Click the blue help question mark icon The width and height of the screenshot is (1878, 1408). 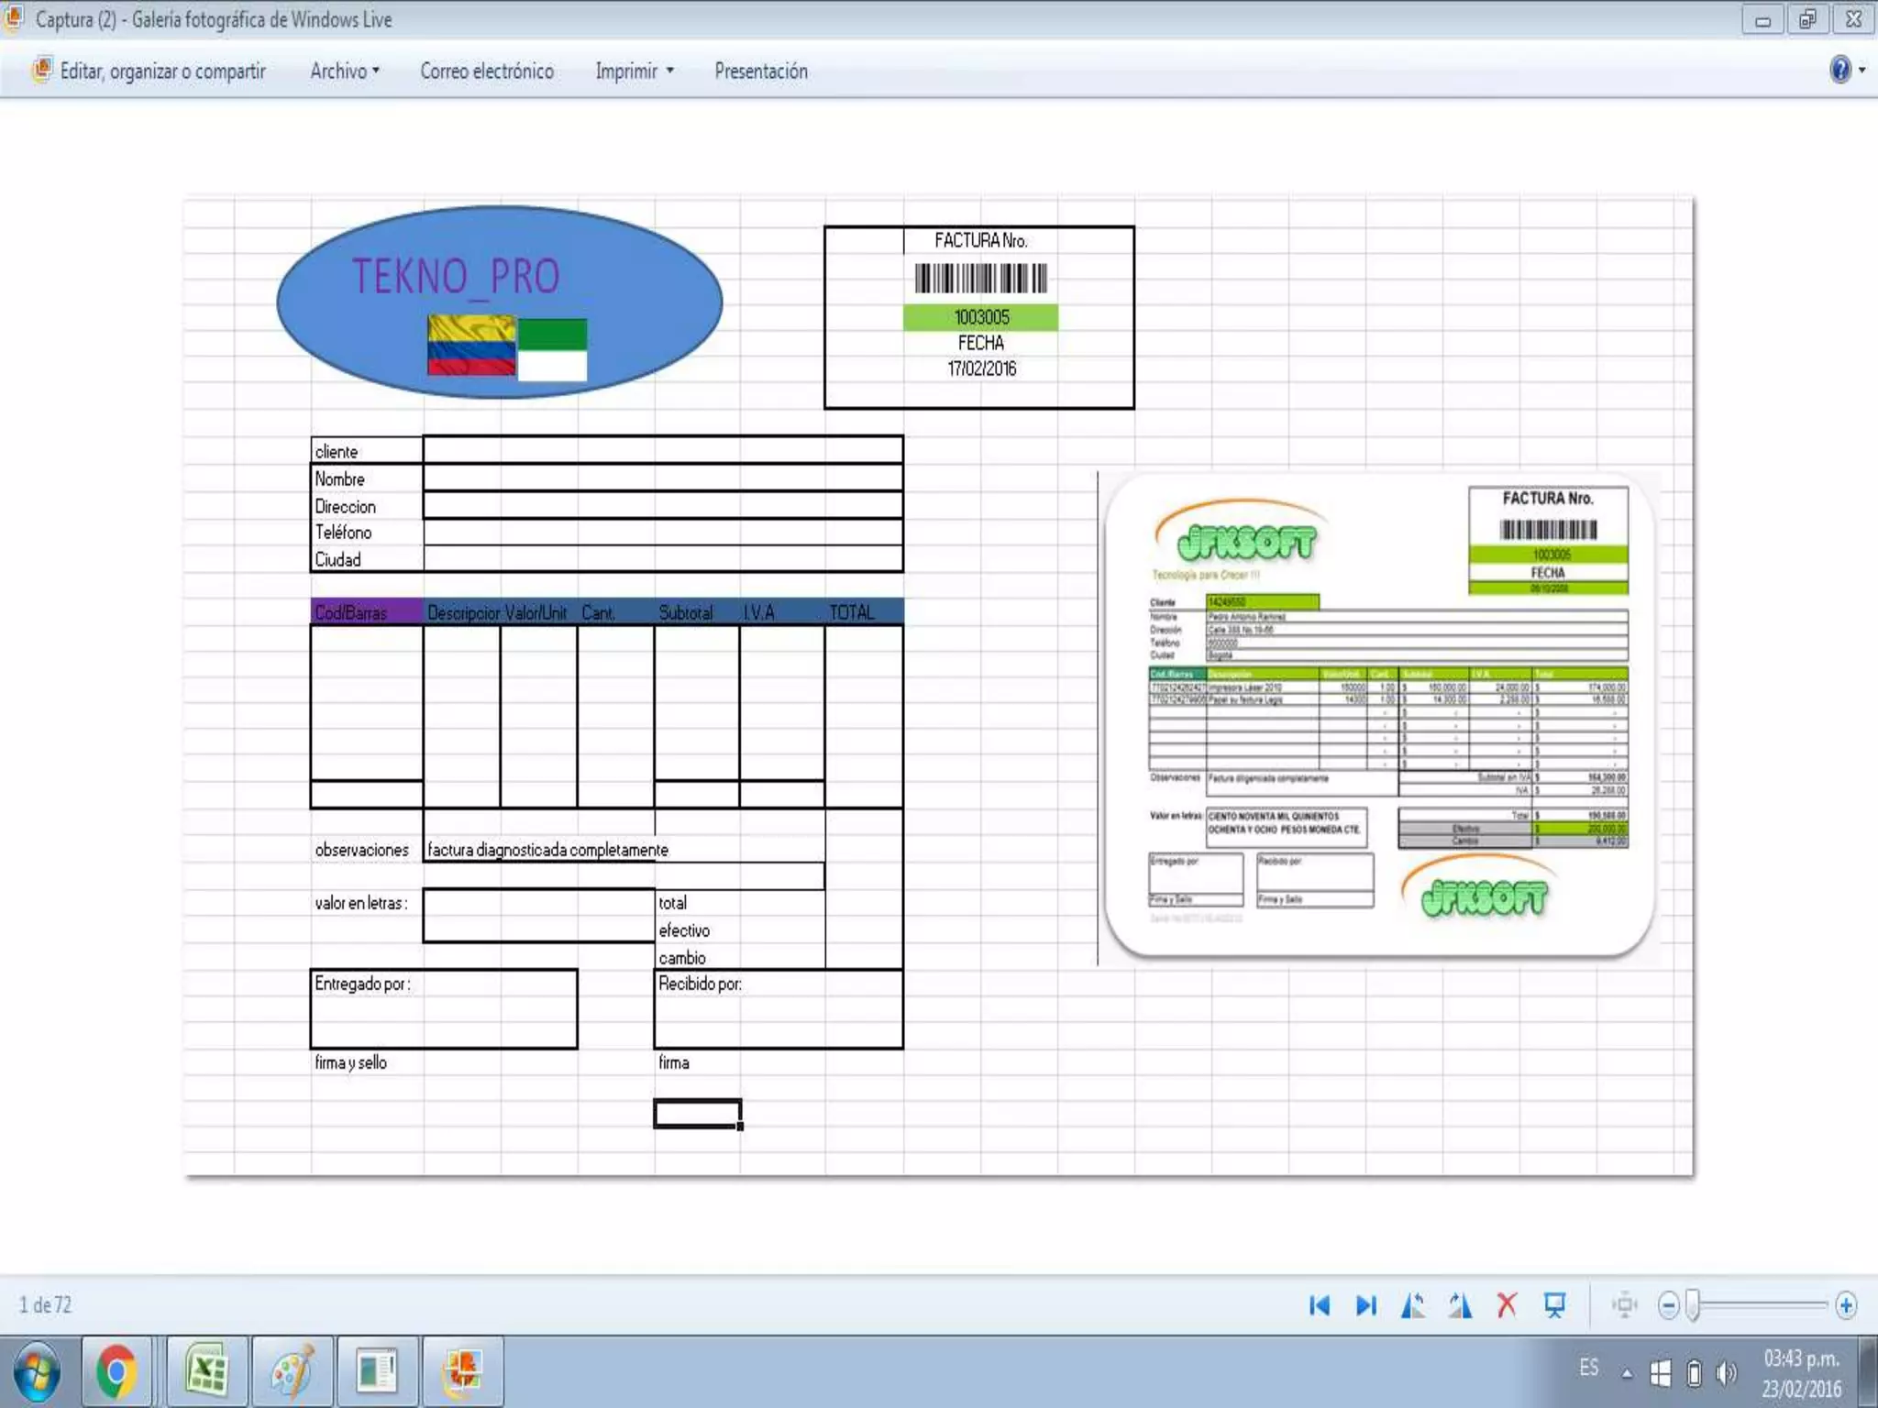[1839, 70]
